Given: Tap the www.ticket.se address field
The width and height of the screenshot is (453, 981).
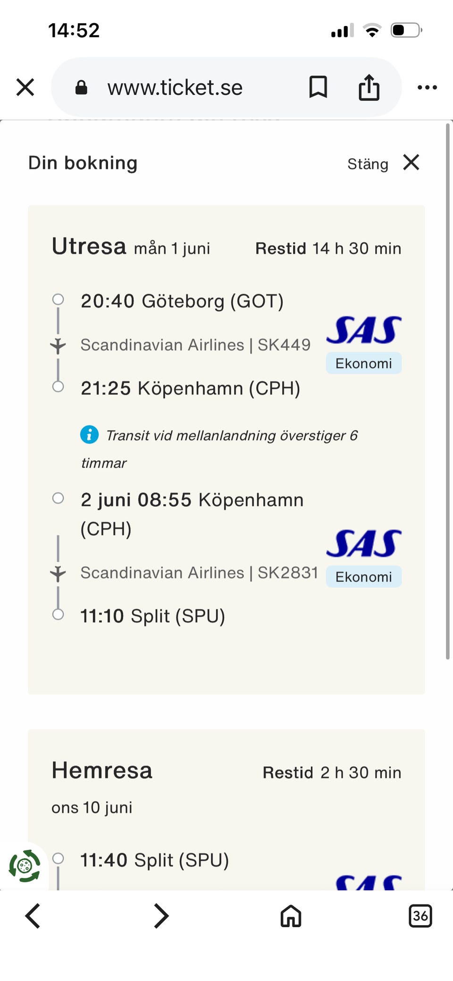Looking at the screenshot, I should tap(175, 88).
